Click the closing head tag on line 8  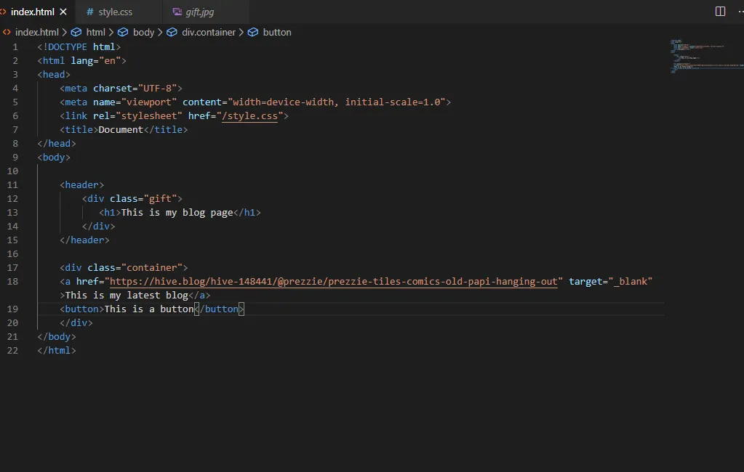57,143
